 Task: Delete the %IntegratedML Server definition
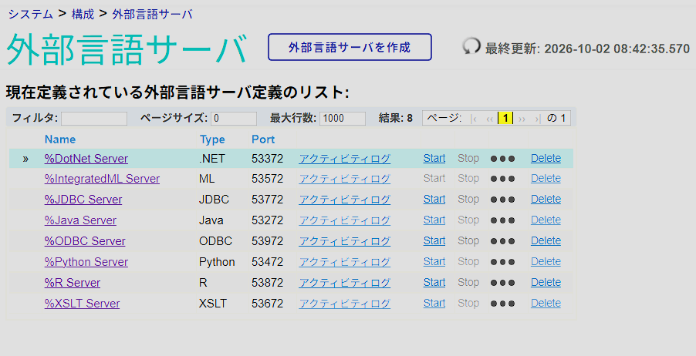(546, 178)
